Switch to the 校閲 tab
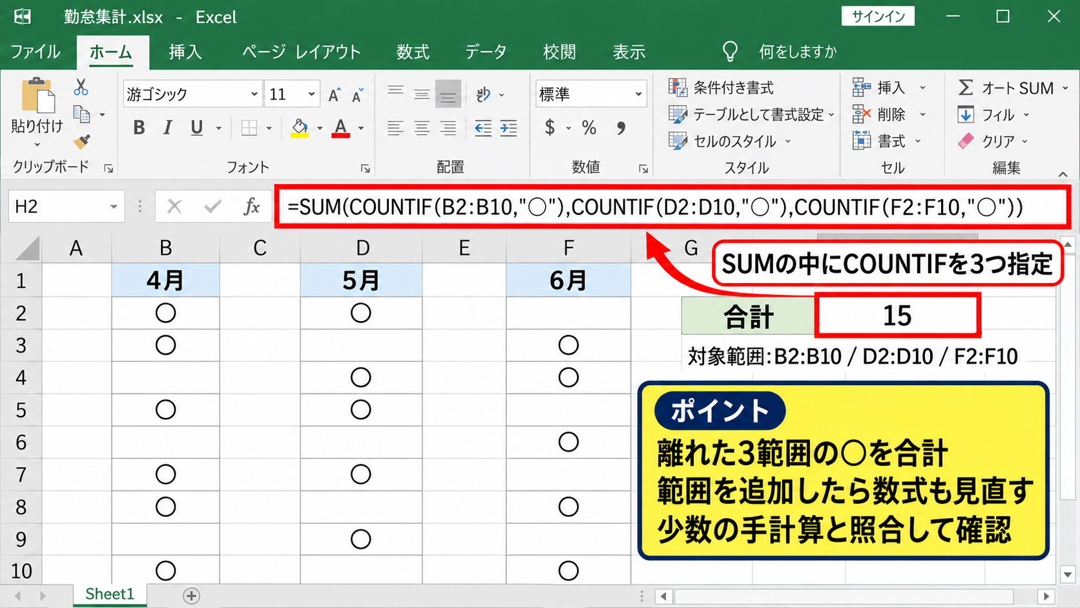Screen dimensions: 1080x608 point(559,52)
